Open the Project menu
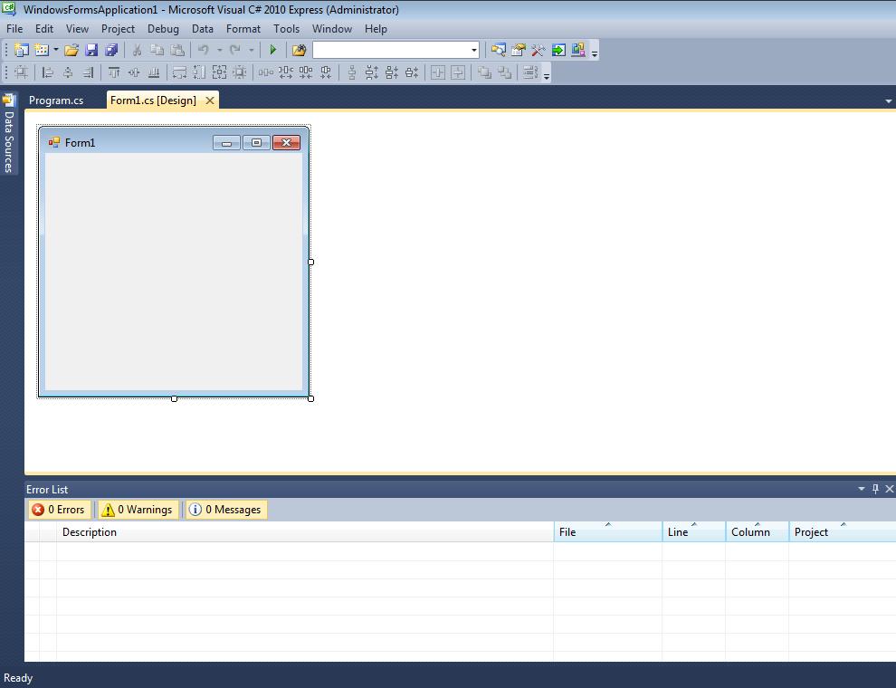This screenshot has height=688, width=896. pyautogui.click(x=118, y=29)
